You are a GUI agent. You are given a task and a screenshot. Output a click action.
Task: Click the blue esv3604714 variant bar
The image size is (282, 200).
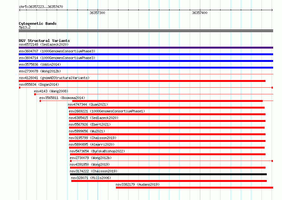146,61
